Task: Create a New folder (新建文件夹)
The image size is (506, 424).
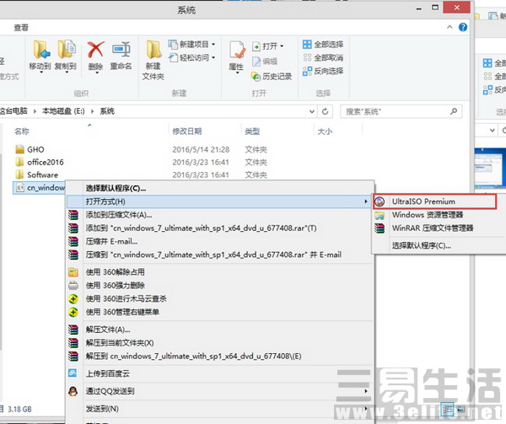Action: point(153,61)
